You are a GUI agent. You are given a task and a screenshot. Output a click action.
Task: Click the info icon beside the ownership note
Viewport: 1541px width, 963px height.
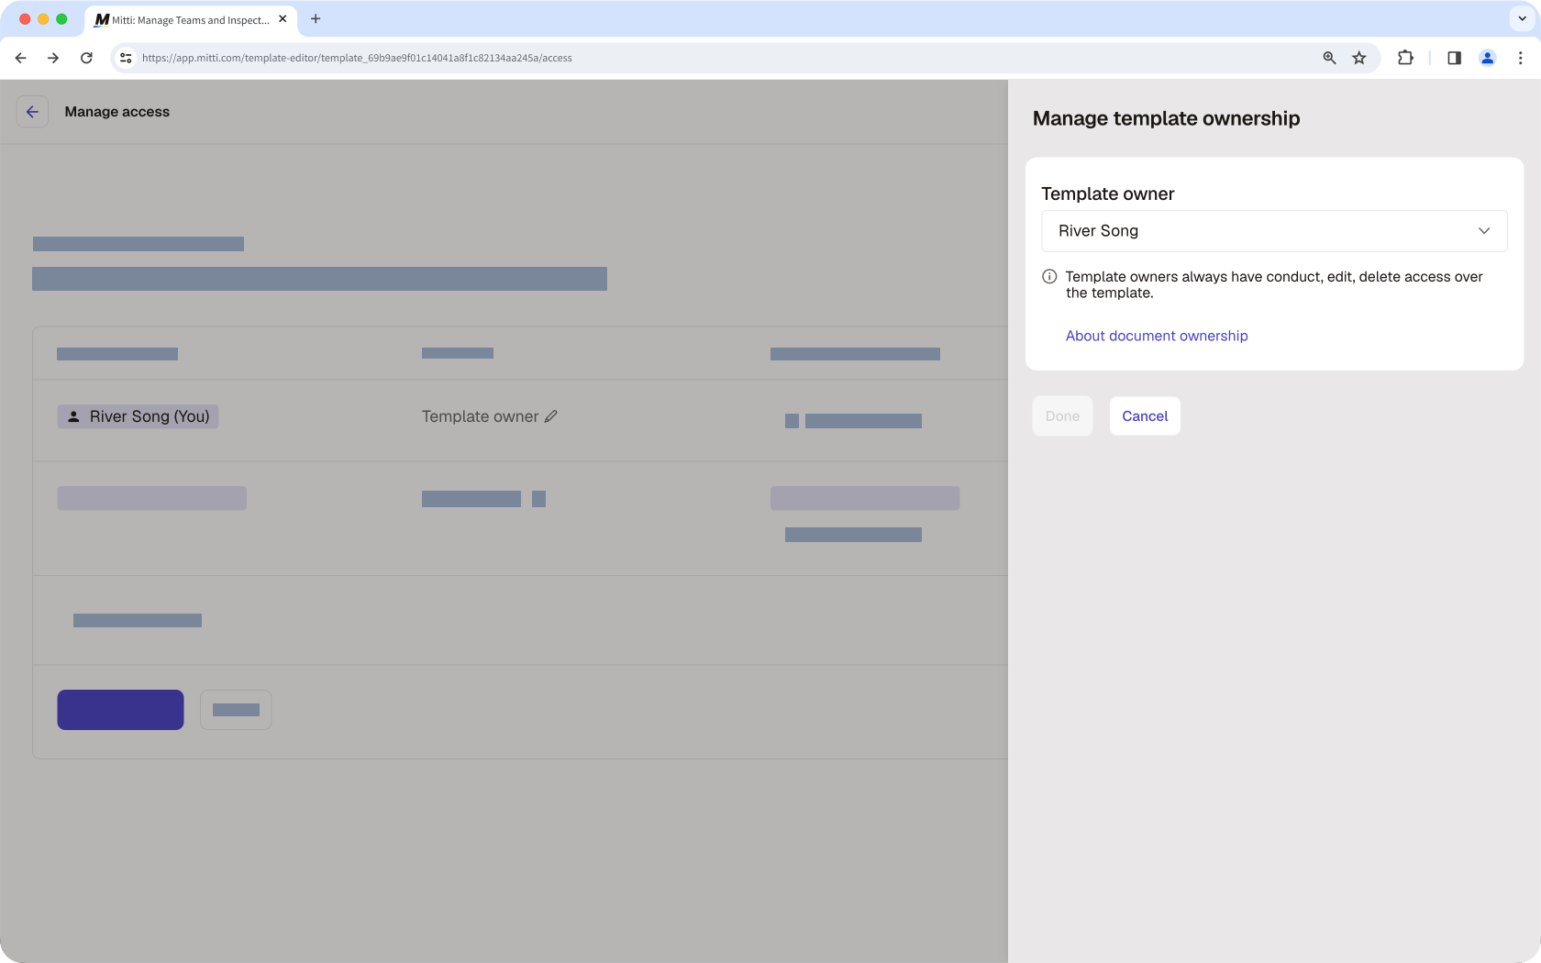1049,276
